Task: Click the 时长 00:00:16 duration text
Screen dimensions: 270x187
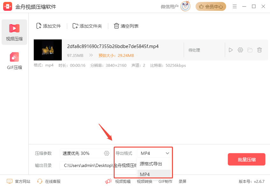Action: [72, 66]
